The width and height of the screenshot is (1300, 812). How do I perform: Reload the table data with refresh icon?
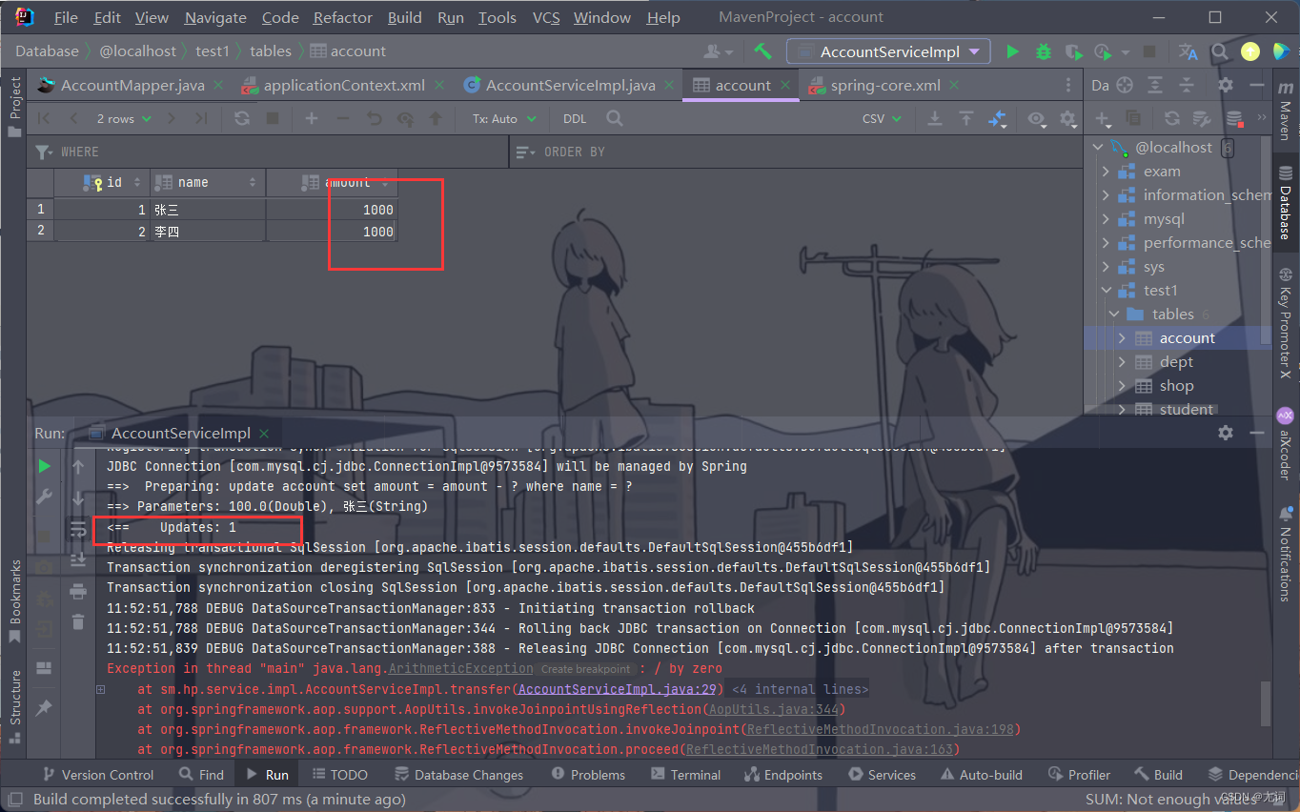click(x=242, y=118)
